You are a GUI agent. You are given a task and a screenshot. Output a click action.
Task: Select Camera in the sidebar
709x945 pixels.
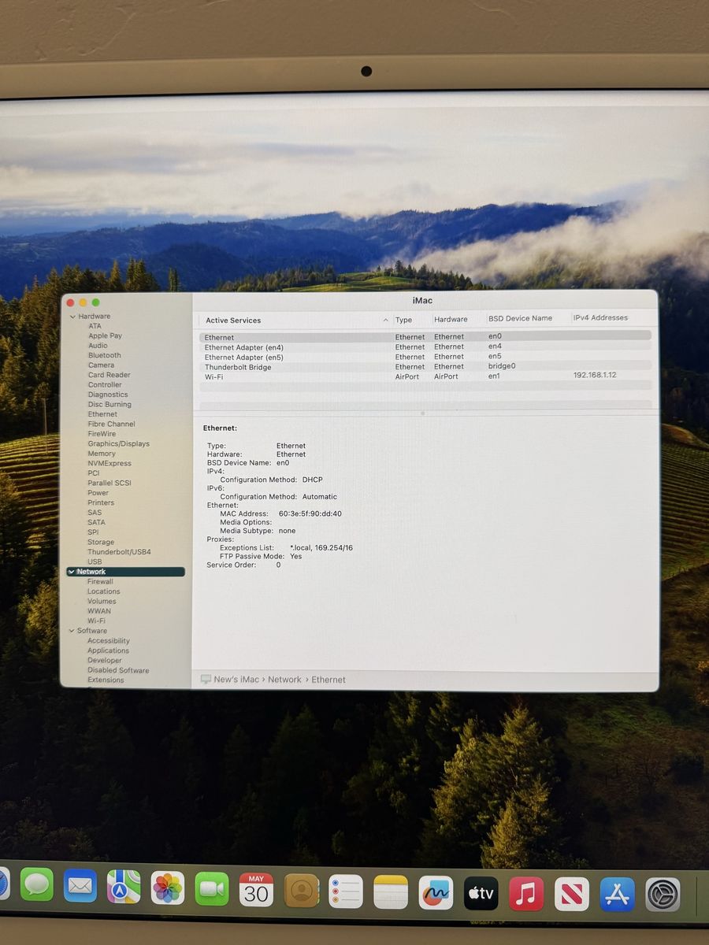101,365
